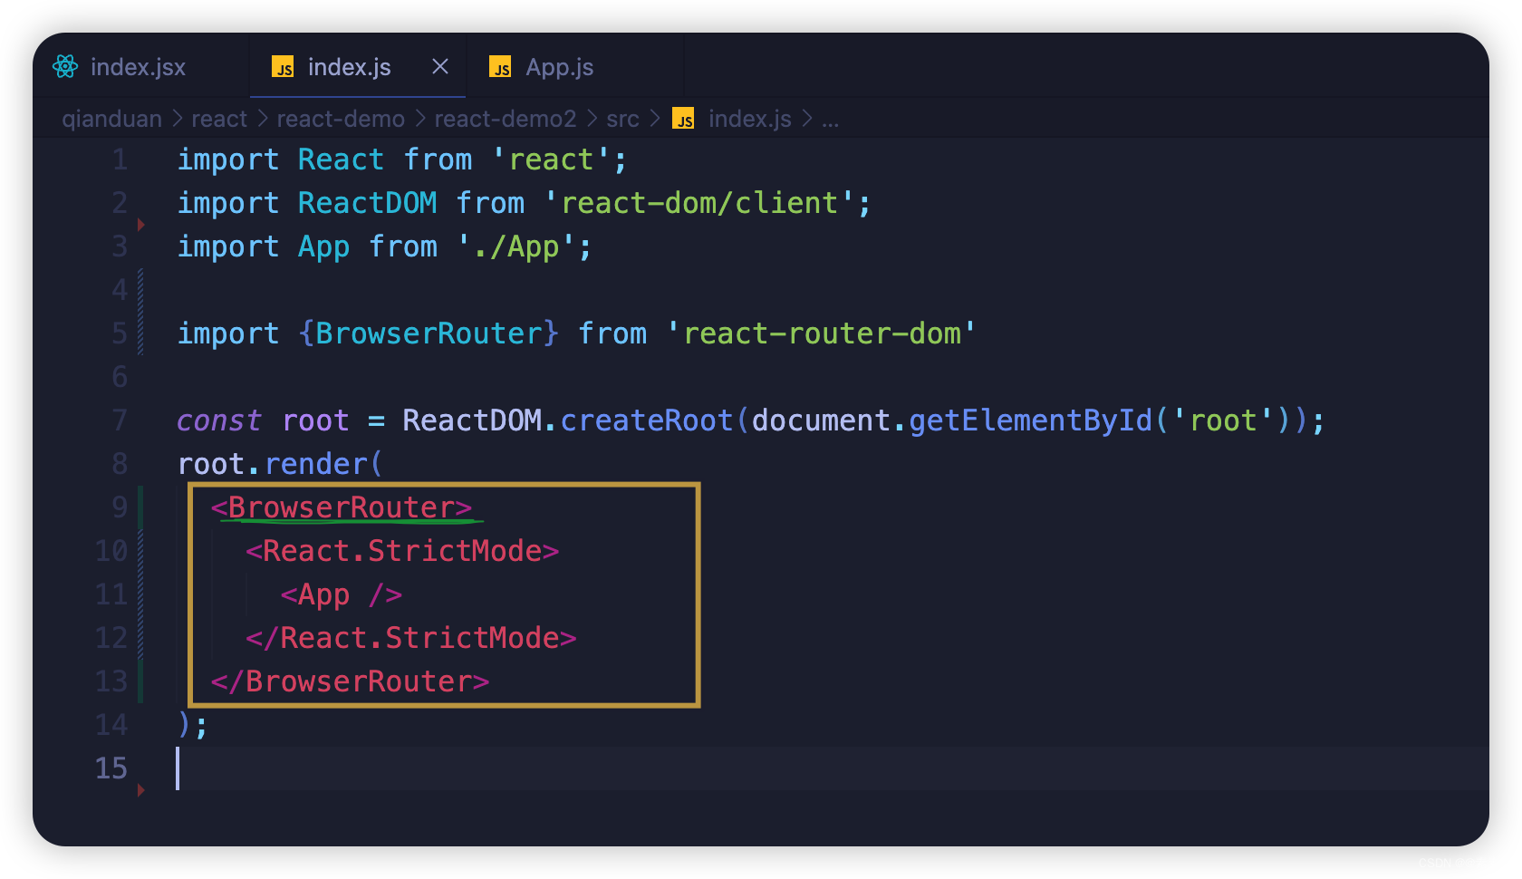
Task: Click createRoot method call on line 7
Action: point(647,420)
